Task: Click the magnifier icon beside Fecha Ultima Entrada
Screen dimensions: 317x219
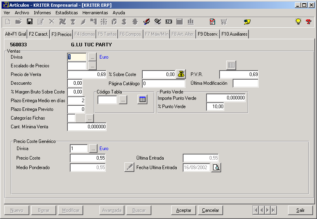Action: pyautogui.click(x=216, y=168)
